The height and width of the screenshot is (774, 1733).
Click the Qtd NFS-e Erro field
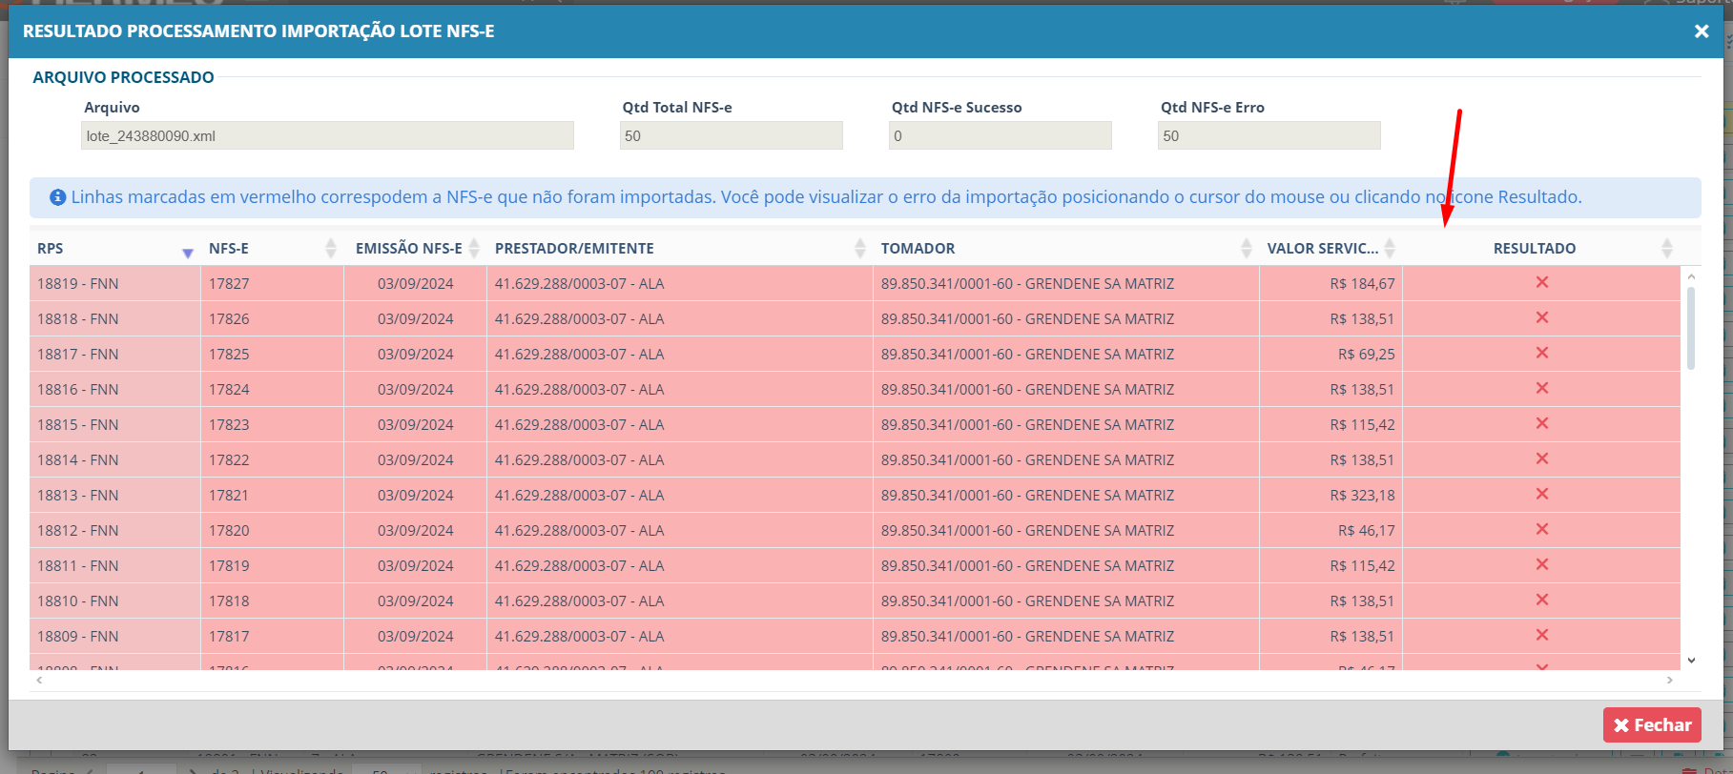(x=1269, y=135)
